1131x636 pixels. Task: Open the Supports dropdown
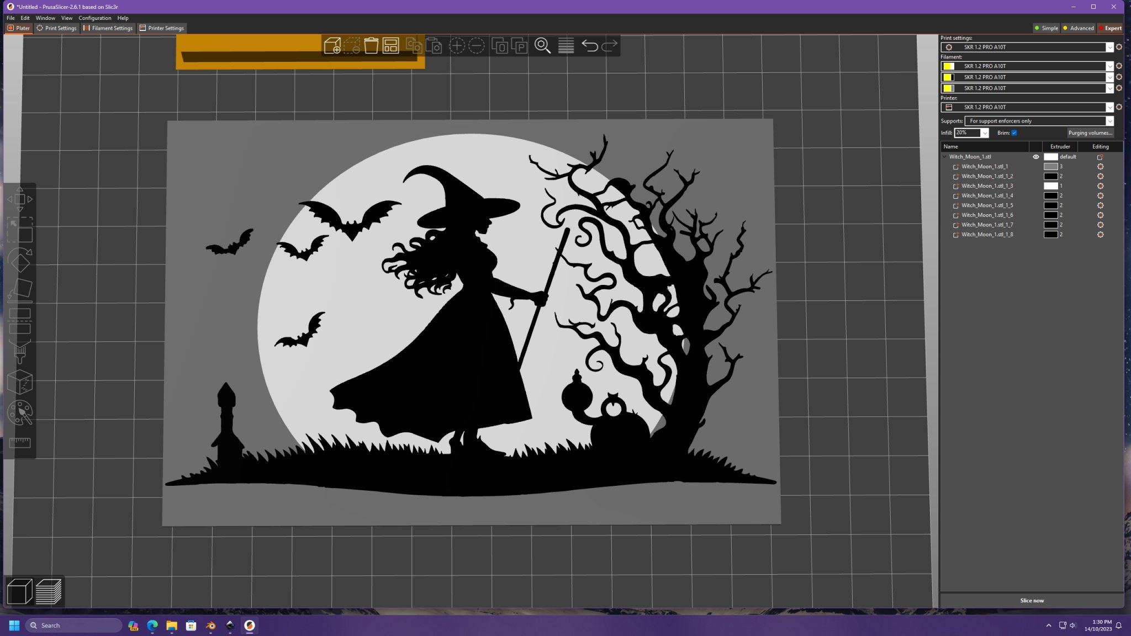pos(1038,121)
